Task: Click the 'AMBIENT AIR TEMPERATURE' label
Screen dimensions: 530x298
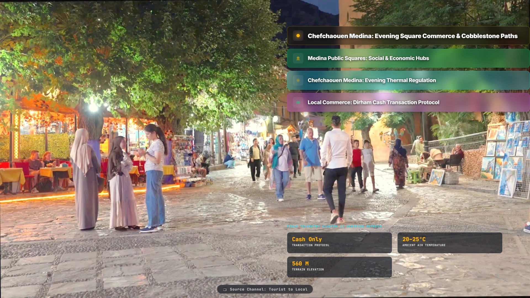Action: click(x=424, y=245)
